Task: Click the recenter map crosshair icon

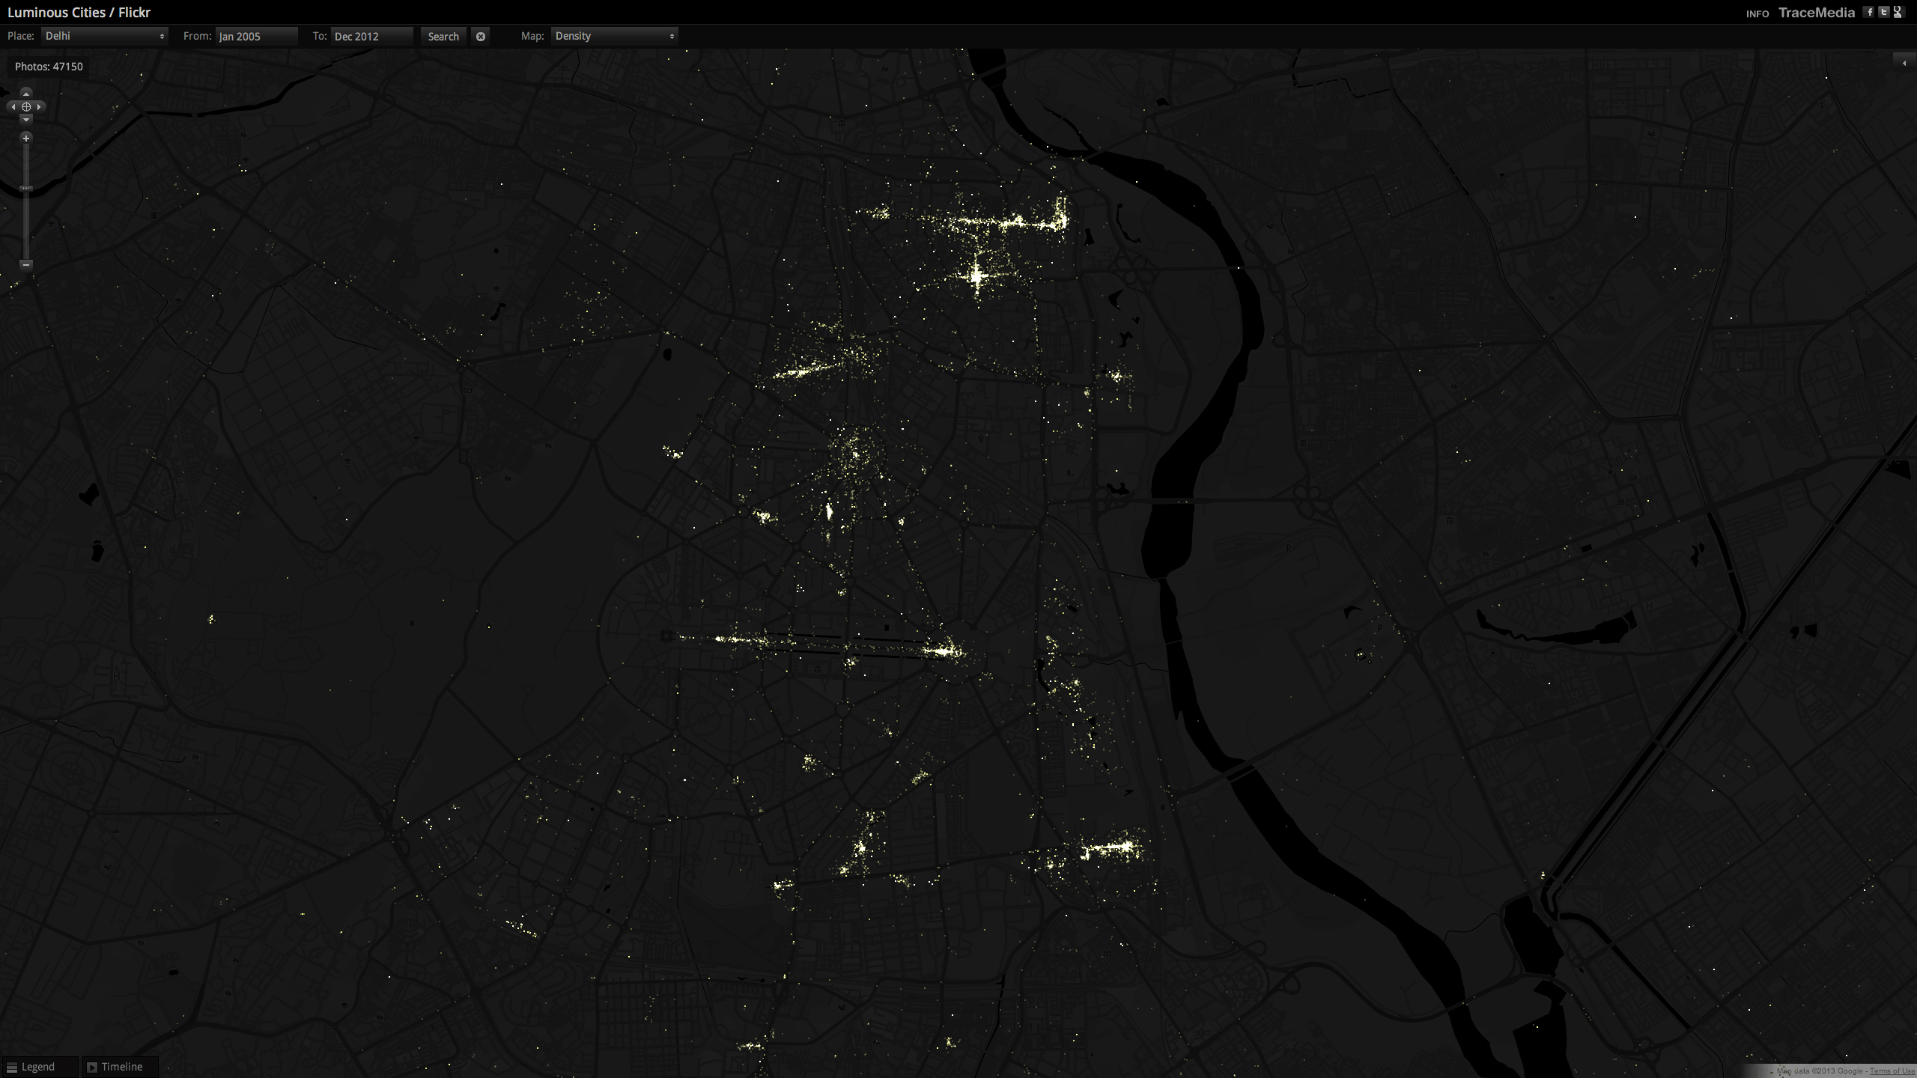Action: [26, 107]
